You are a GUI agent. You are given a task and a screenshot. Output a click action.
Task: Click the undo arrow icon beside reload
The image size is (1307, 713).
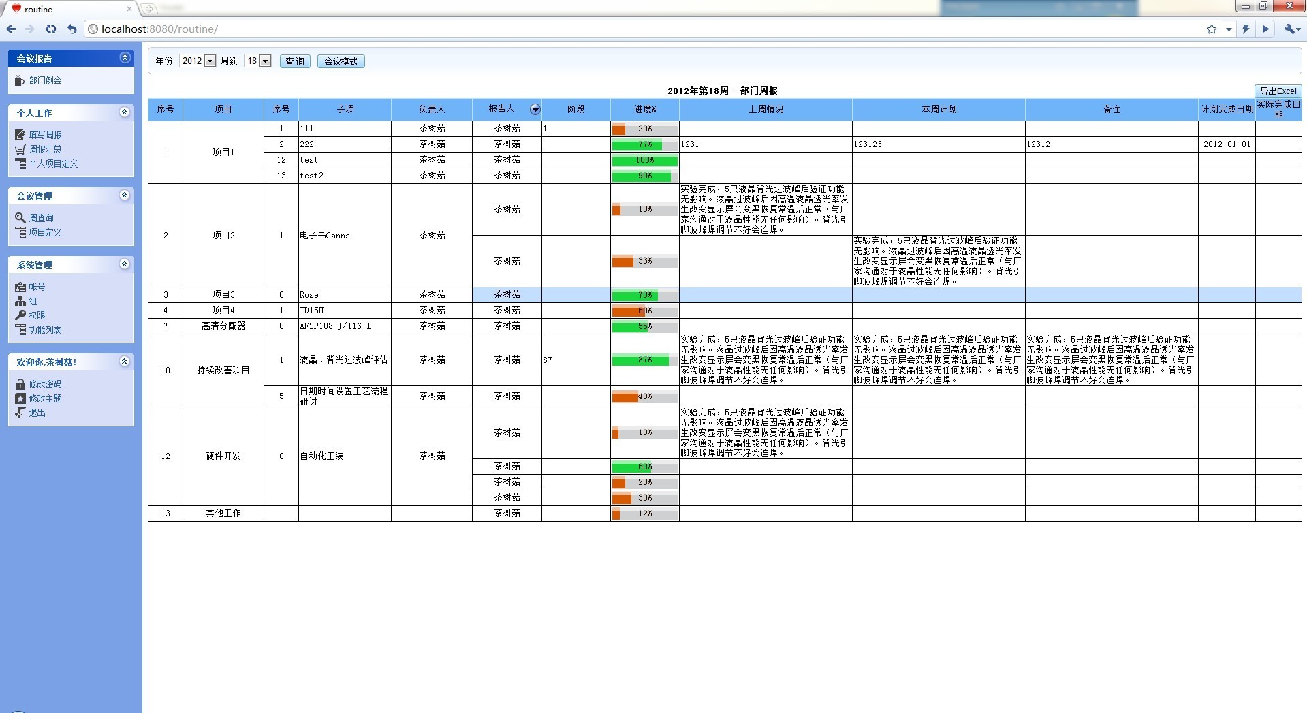point(72,29)
